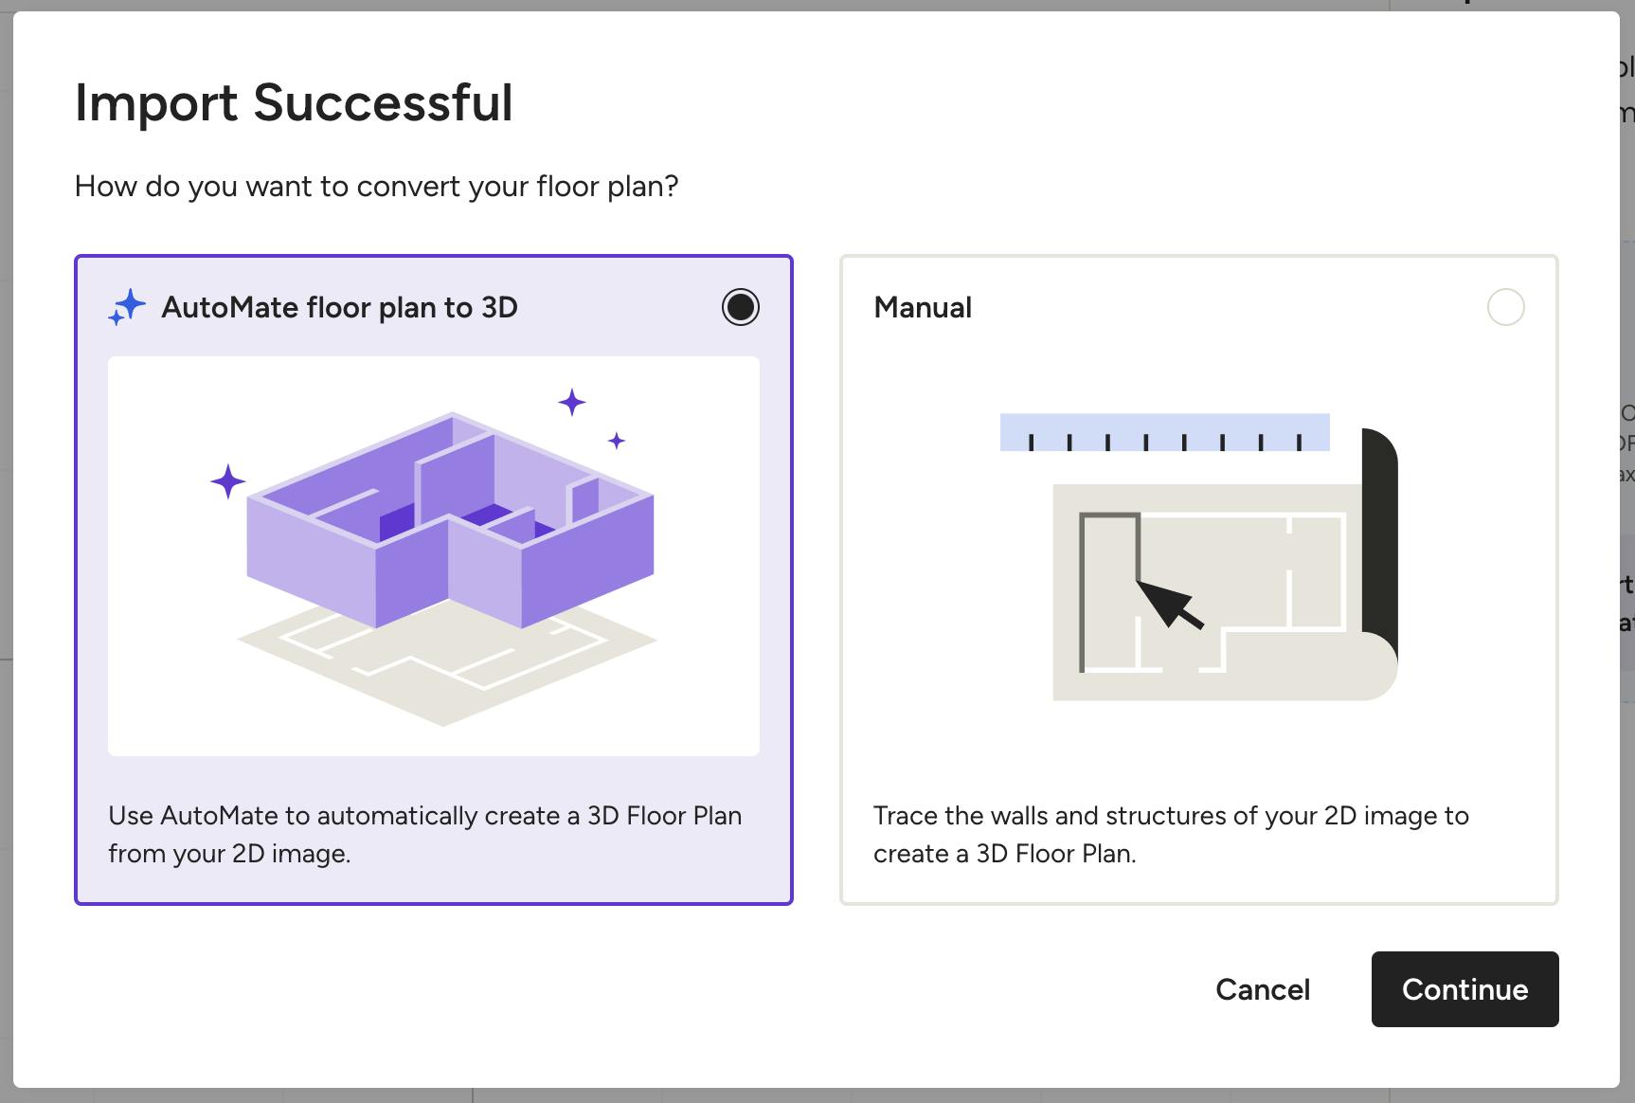Click the sparkle icon beside AutoMate title

pos(127,307)
